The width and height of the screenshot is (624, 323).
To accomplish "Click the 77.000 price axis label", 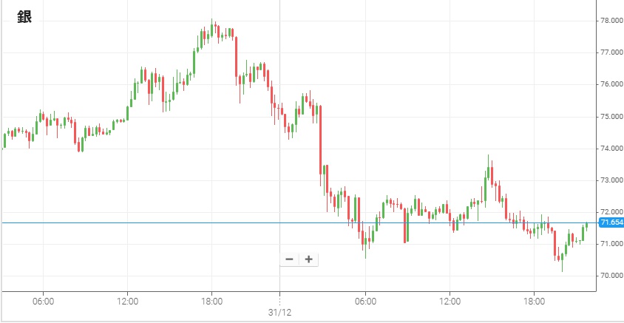I will click(x=611, y=52).
